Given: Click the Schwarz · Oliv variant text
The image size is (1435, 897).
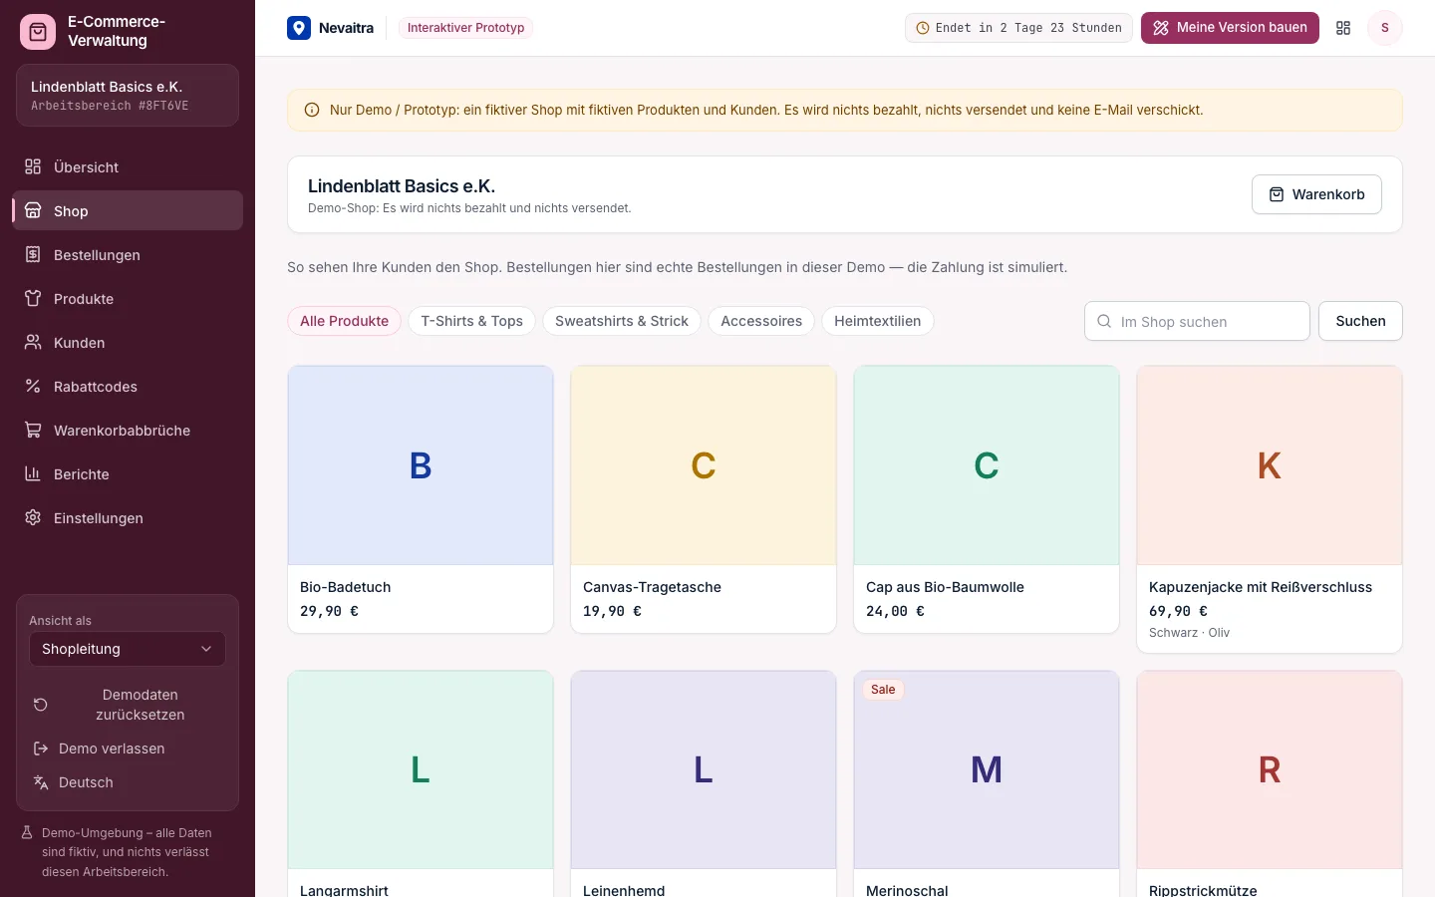Looking at the screenshot, I should 1189,633.
